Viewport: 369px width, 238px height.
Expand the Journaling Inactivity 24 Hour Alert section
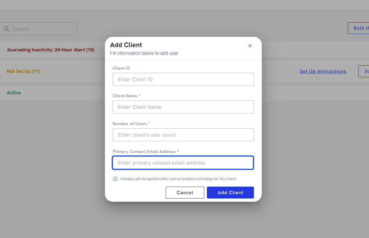click(x=51, y=50)
